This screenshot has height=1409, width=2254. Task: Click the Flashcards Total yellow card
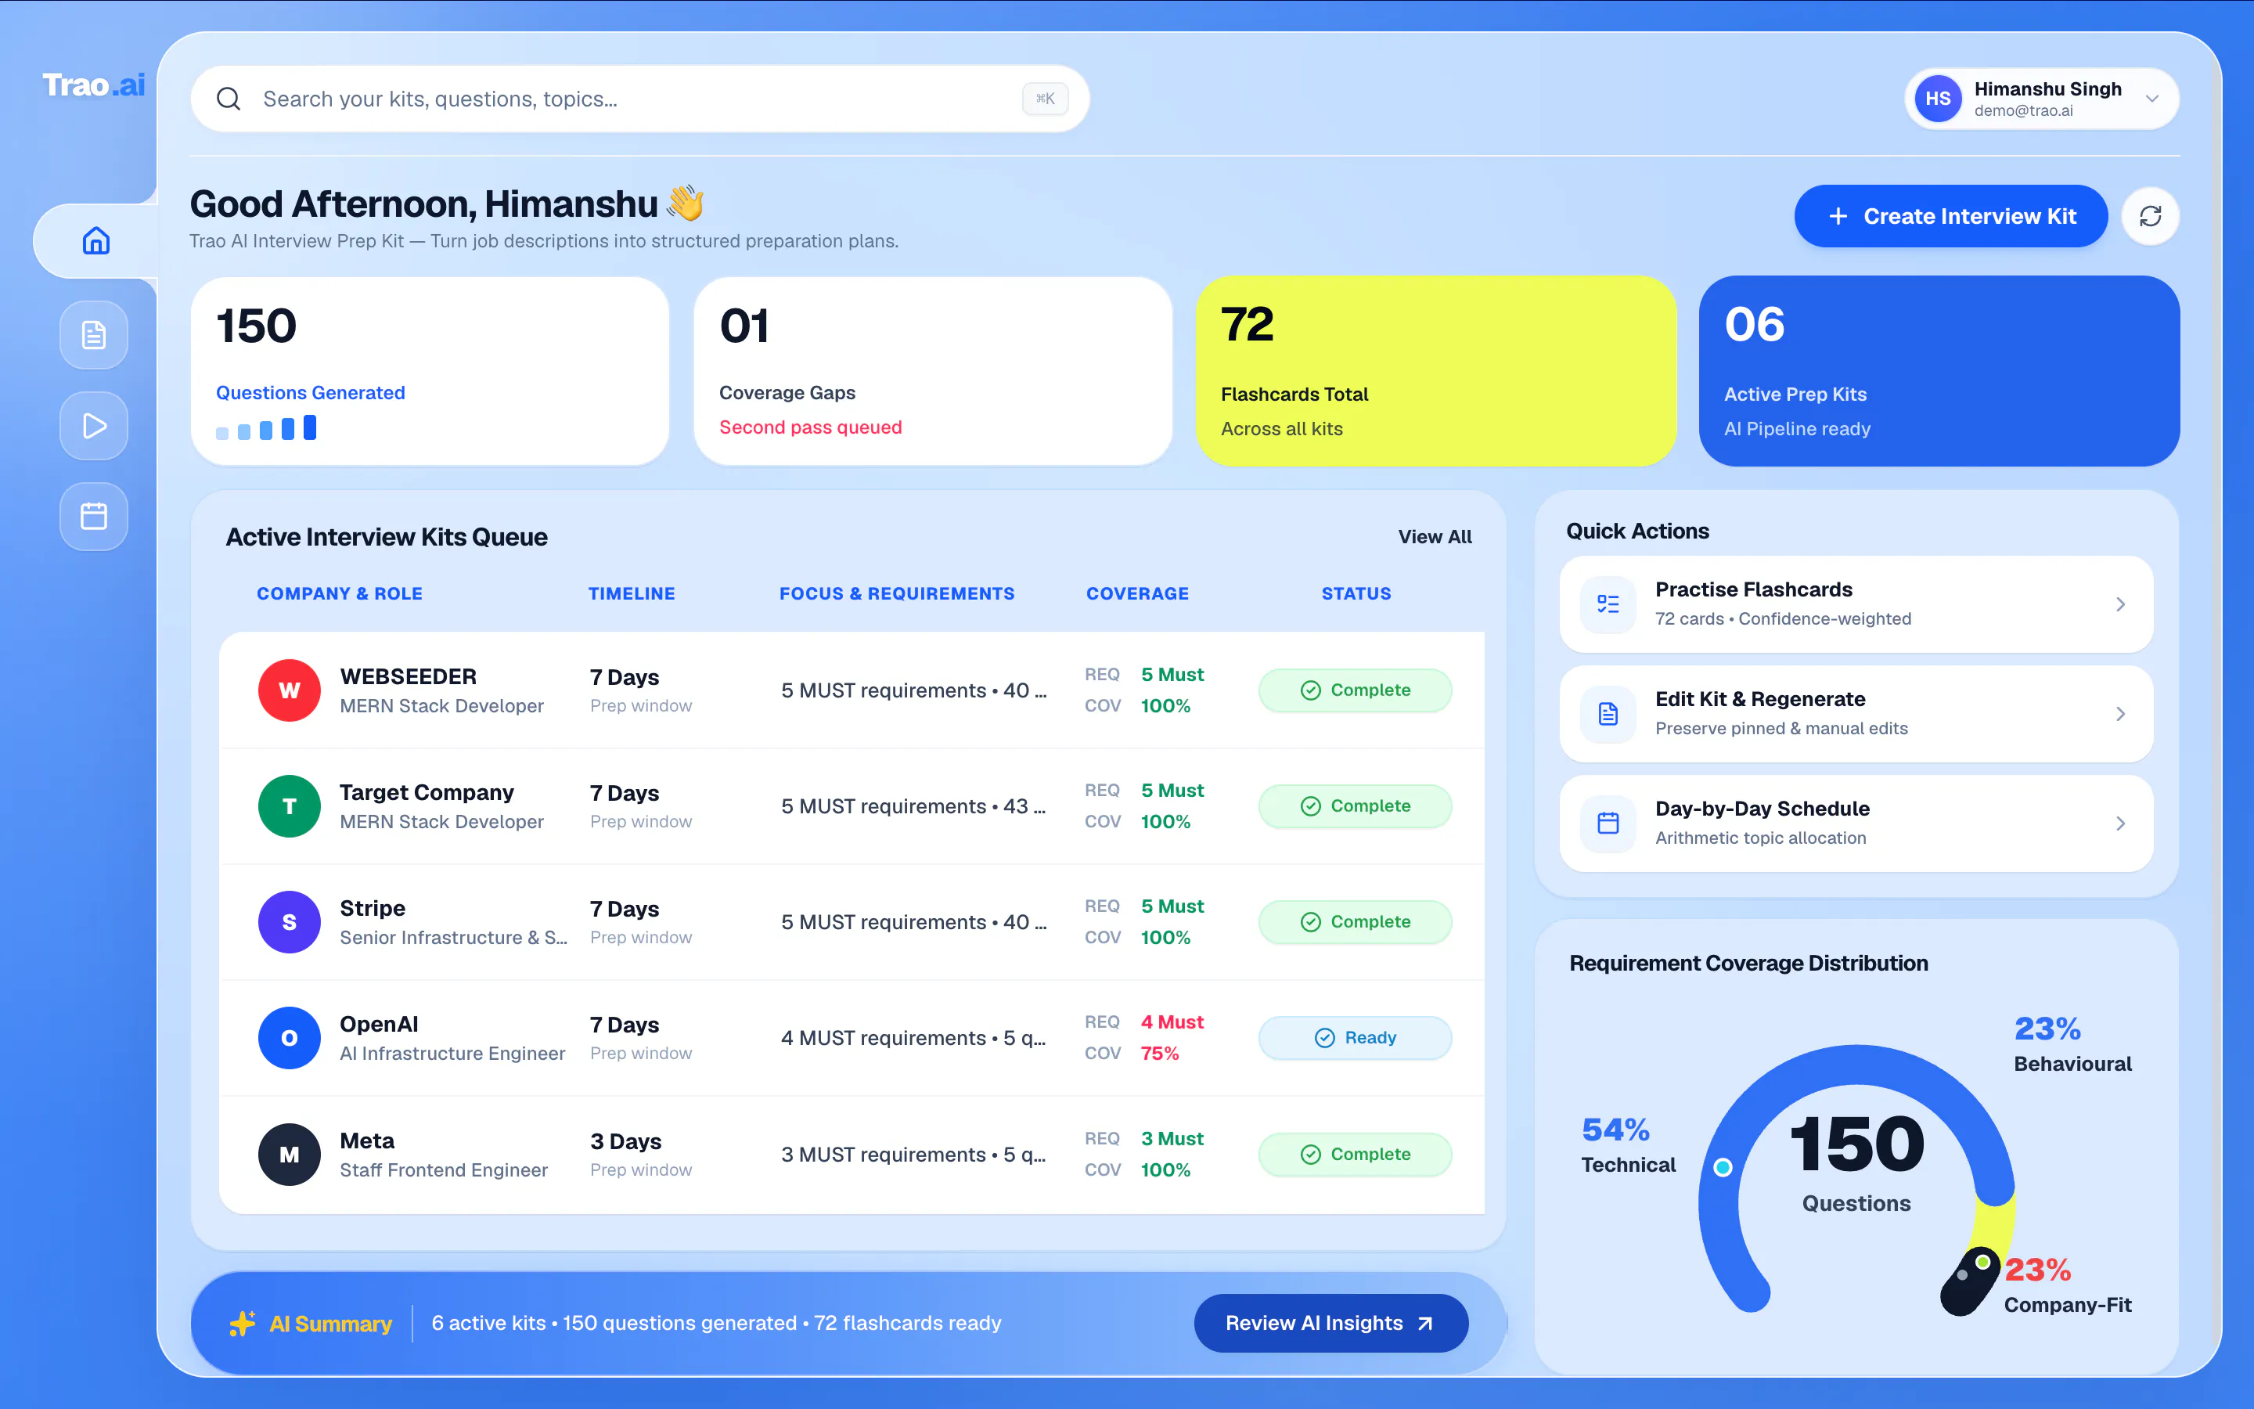click(1435, 371)
